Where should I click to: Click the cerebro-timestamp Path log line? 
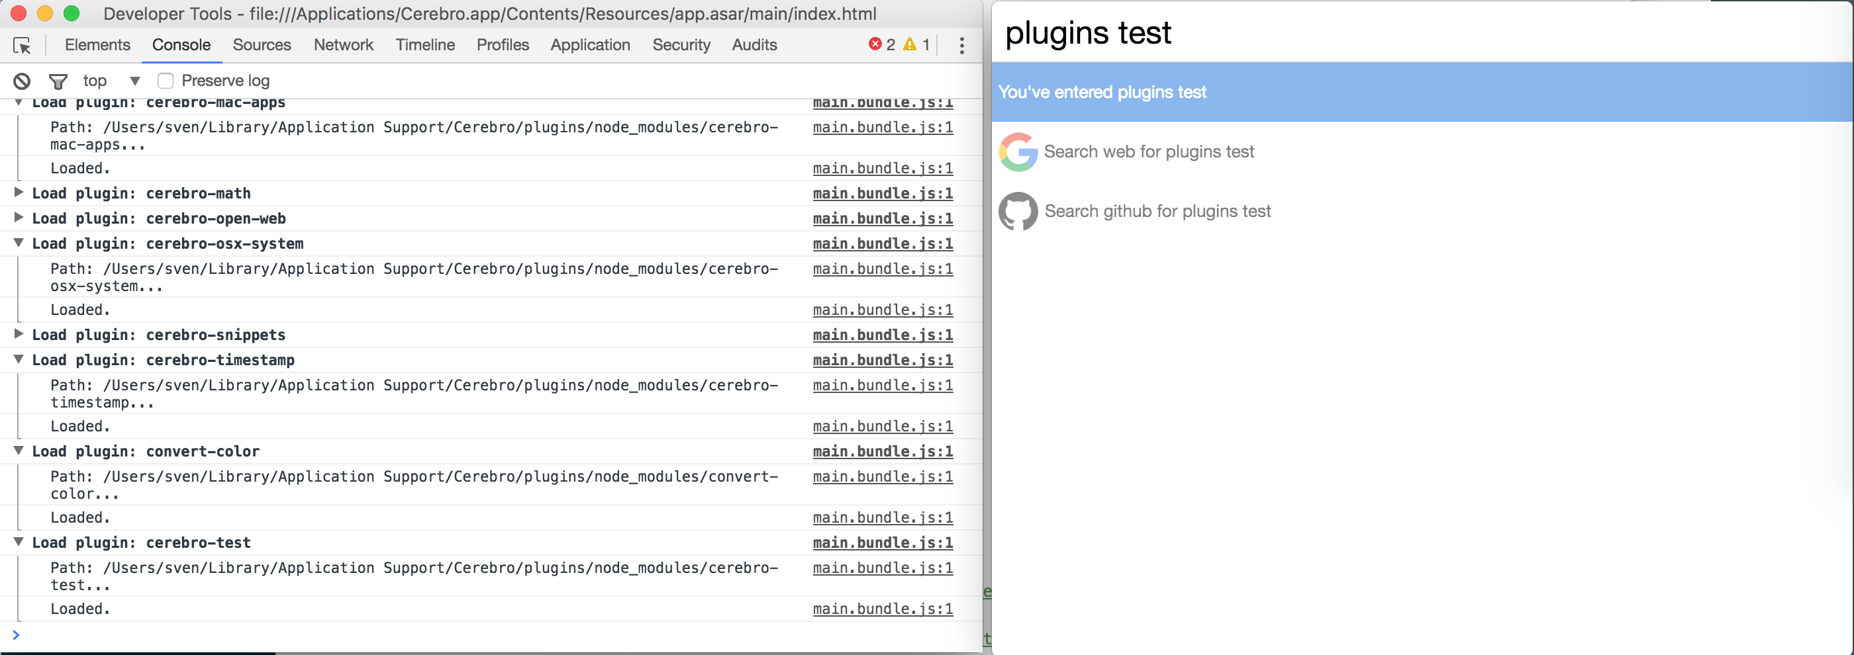(x=414, y=394)
